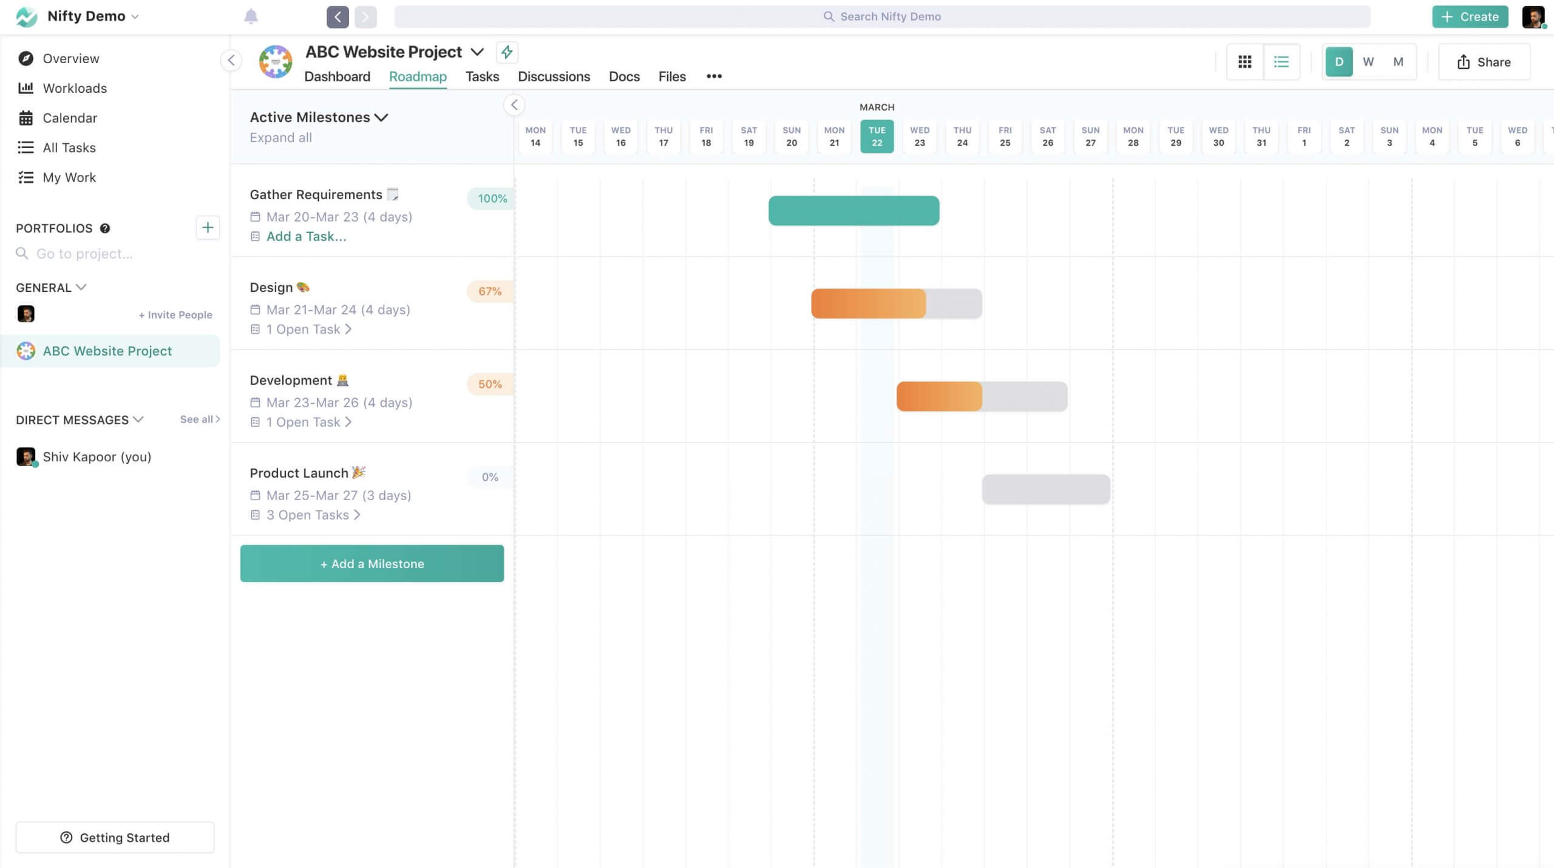Switch to grid view layout icon
The image size is (1554, 868).
point(1246,61)
